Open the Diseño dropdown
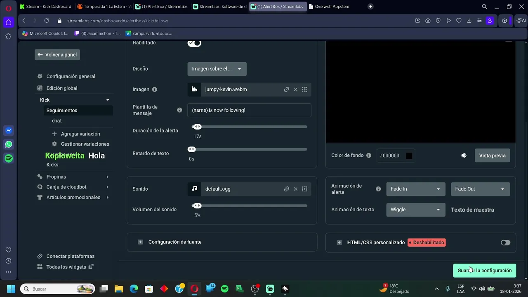Image resolution: width=528 pixels, height=297 pixels. pos(217,69)
